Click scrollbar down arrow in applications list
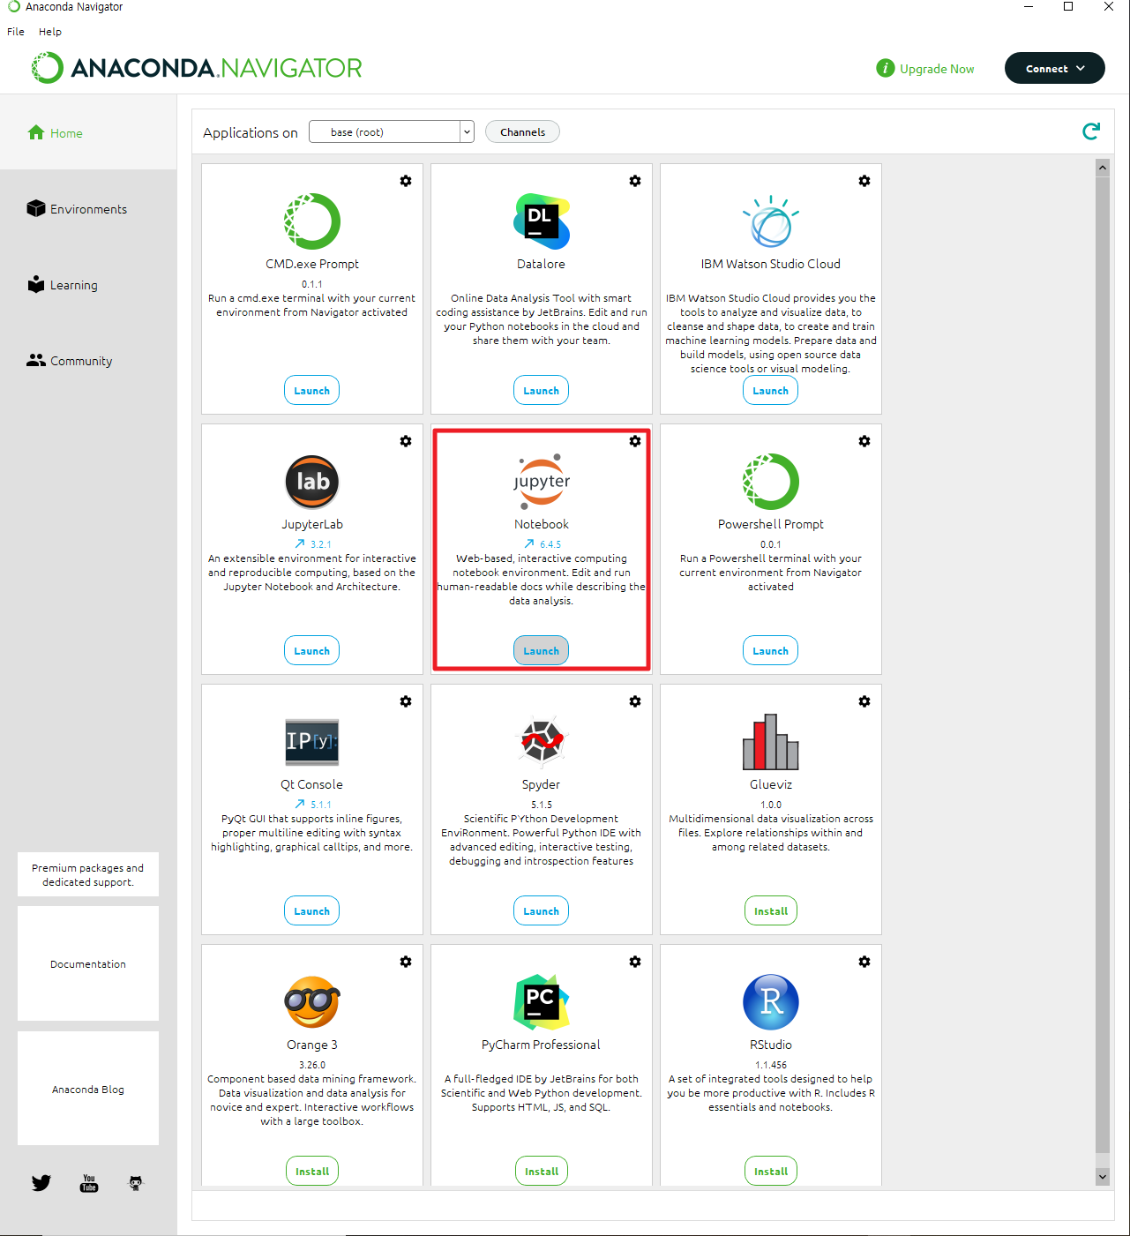The image size is (1130, 1236). [x=1102, y=1176]
